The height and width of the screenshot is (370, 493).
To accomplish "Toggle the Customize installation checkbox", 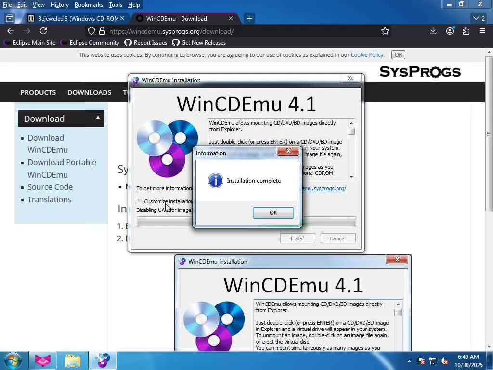I will pos(140,201).
